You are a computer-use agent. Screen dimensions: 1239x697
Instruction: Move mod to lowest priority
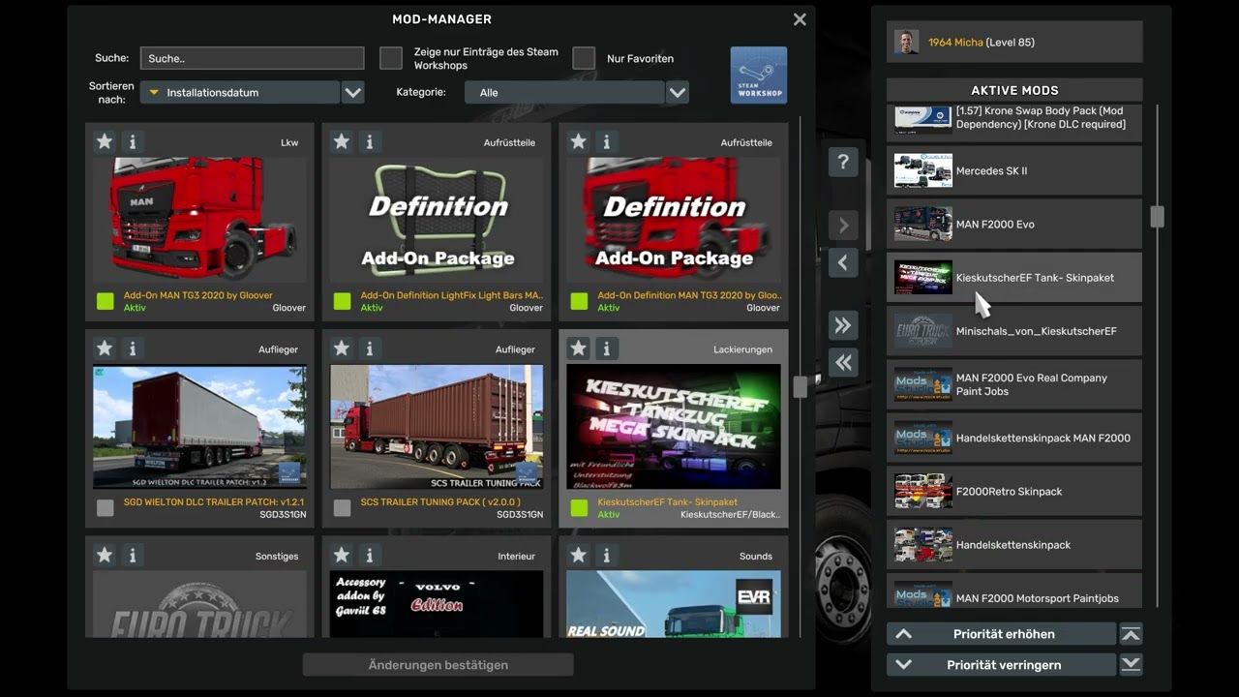(x=1131, y=665)
